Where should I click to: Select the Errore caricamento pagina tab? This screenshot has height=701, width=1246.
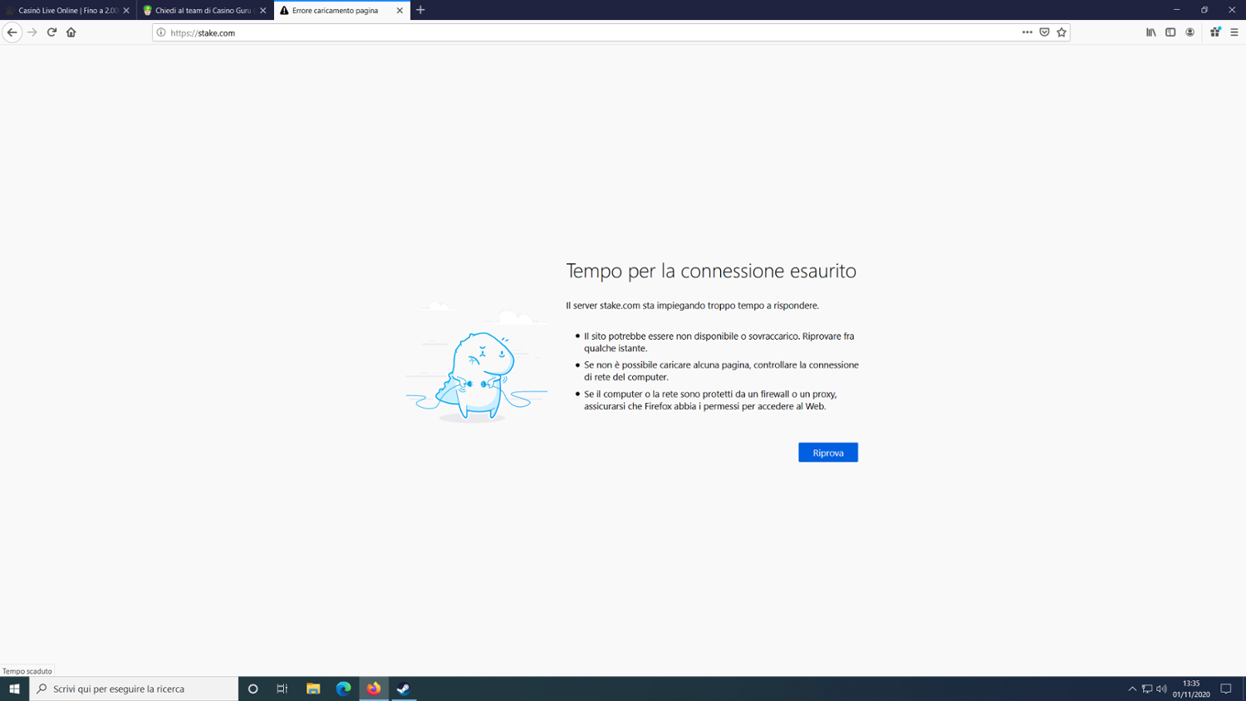point(341,10)
